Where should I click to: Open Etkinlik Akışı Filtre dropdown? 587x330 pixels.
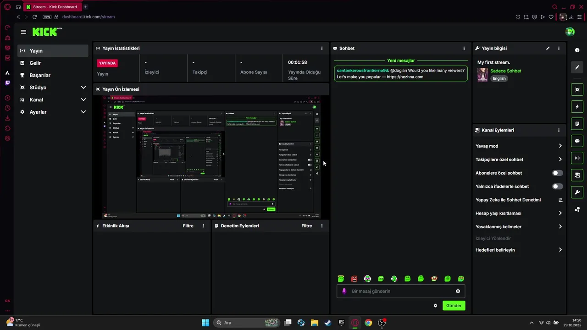(x=188, y=226)
